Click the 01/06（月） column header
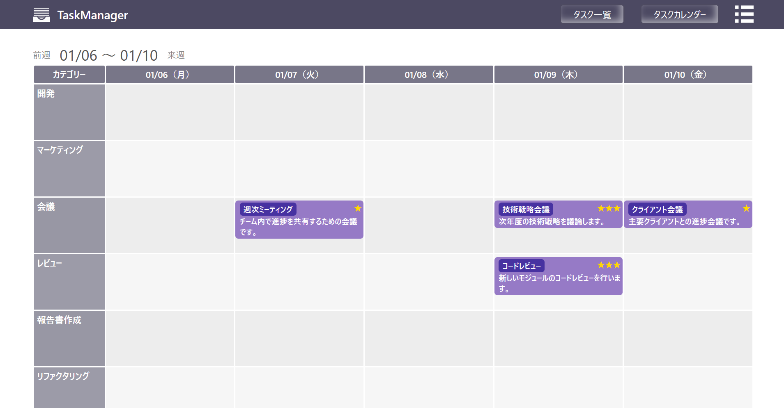This screenshot has height=408, width=784. pos(170,75)
